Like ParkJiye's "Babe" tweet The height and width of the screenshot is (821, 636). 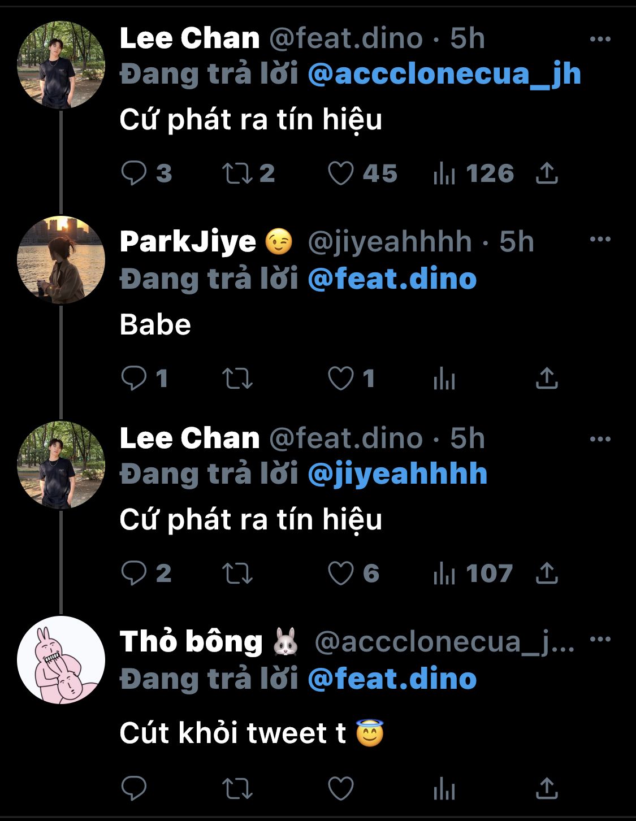341,379
